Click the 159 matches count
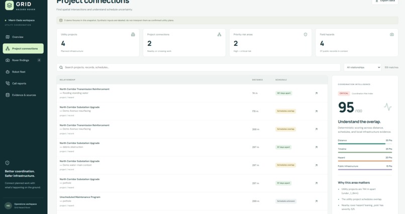405x214 pixels. 391,67
